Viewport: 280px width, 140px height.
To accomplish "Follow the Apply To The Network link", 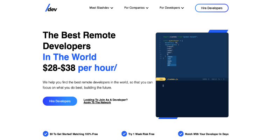I will tap(97, 103).
